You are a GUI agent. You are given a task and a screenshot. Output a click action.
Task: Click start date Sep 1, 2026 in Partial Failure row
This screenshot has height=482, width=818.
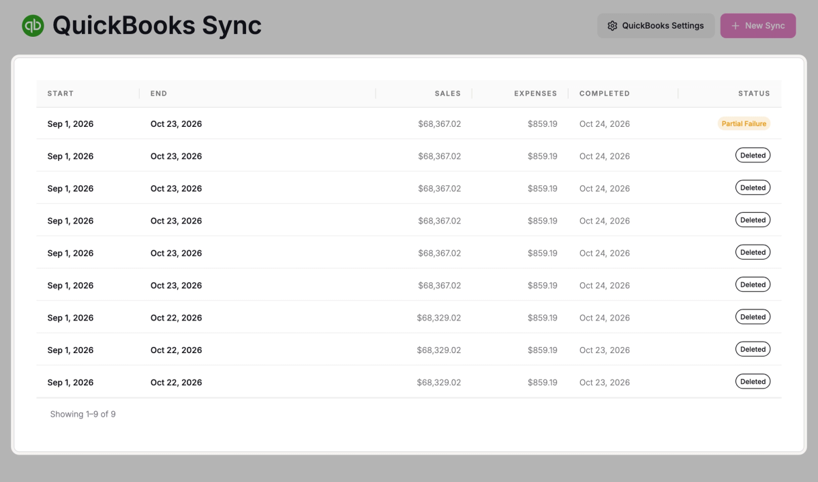[x=70, y=124]
